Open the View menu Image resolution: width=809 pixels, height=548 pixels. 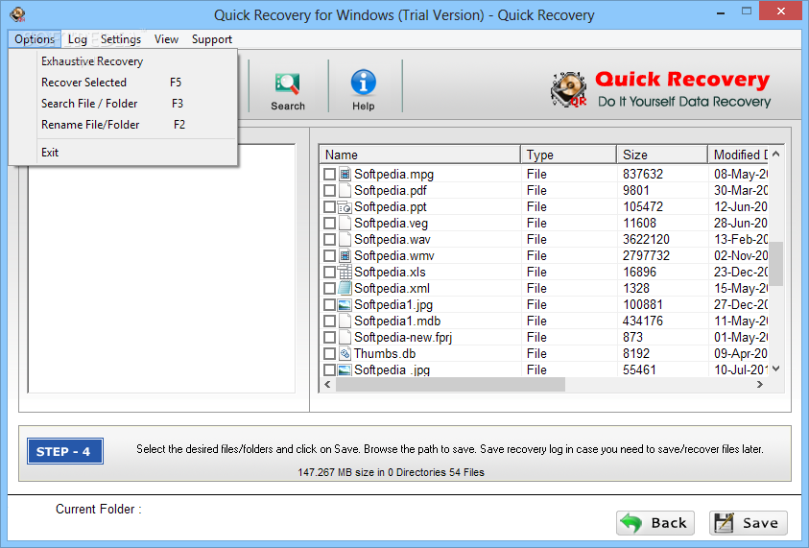pyautogui.click(x=166, y=39)
